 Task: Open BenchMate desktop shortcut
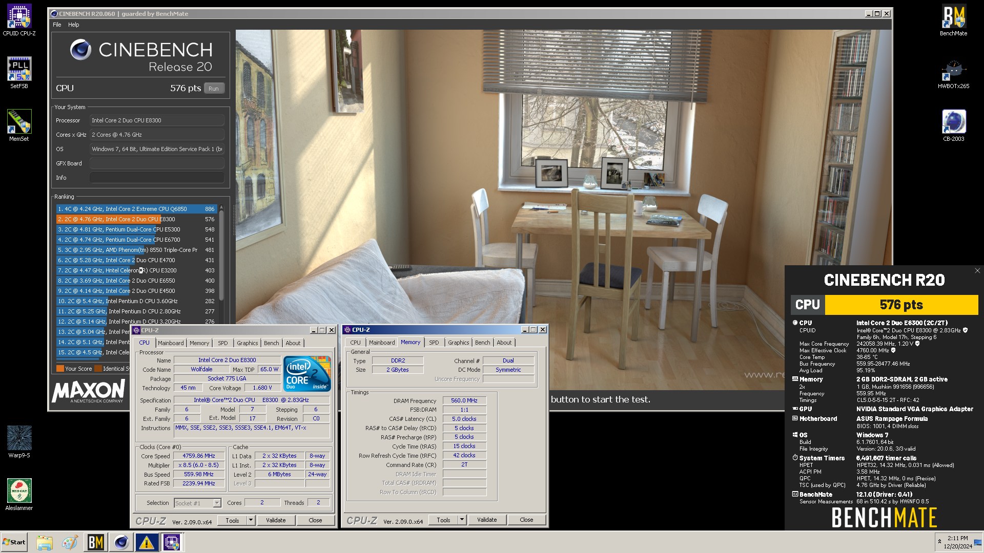pos(953,20)
